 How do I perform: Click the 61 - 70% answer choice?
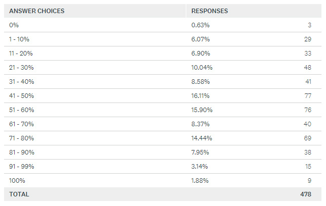22,124
